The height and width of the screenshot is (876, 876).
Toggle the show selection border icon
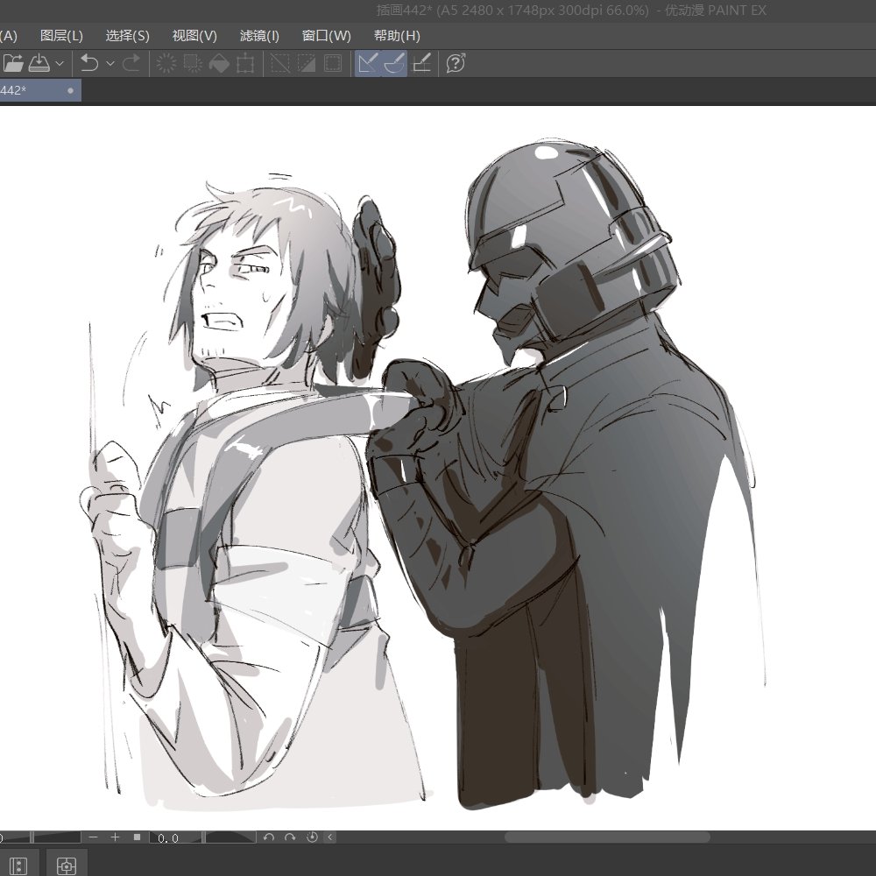pyautogui.click(x=333, y=63)
